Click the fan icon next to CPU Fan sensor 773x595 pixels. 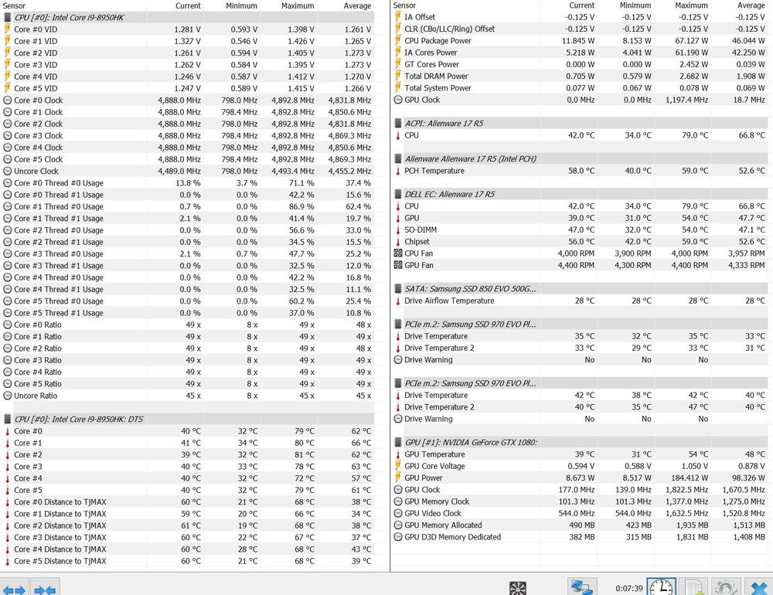pos(399,253)
